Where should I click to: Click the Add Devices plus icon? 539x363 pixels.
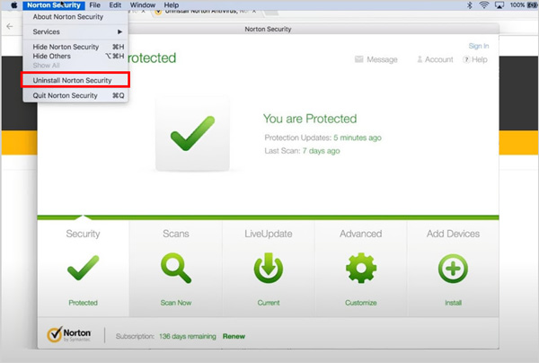point(453,269)
